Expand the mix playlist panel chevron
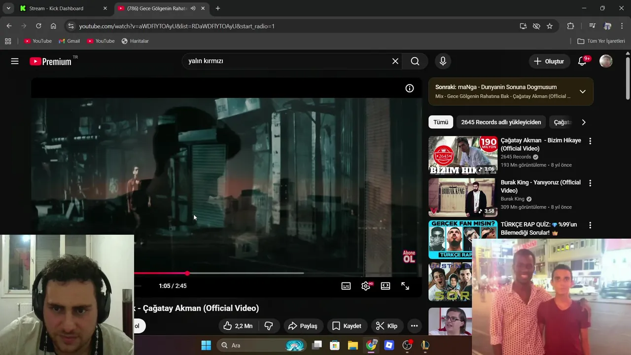 tap(583, 91)
